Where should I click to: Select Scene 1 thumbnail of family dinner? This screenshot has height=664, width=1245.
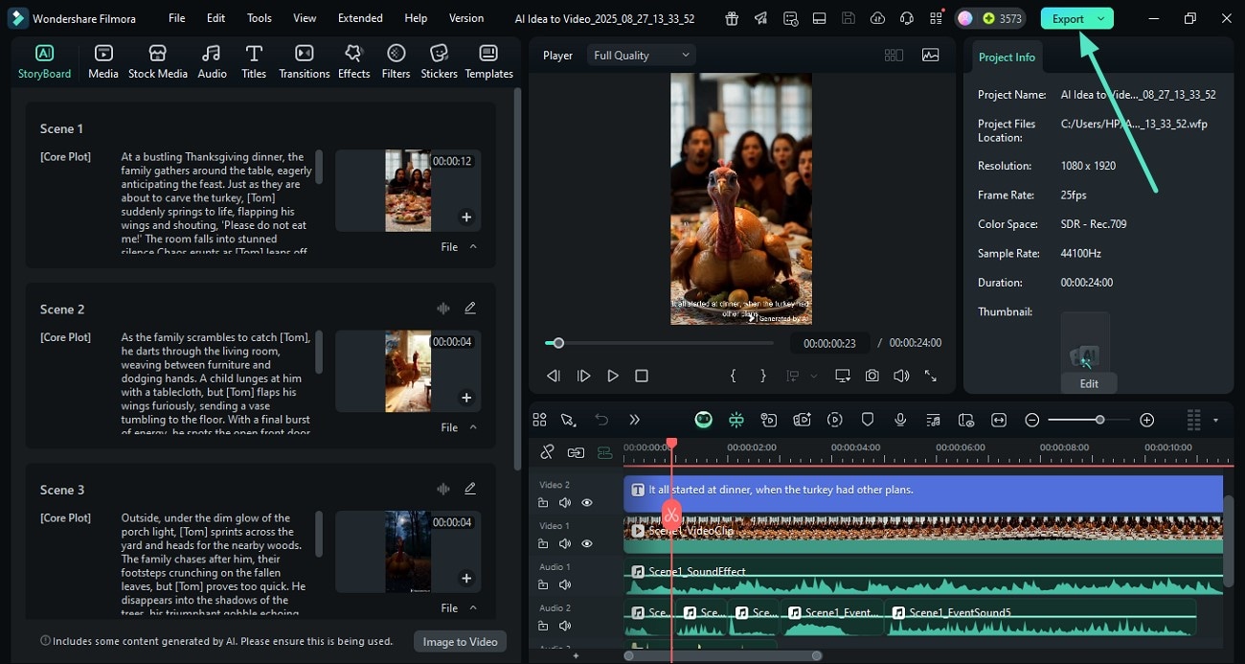[408, 190]
